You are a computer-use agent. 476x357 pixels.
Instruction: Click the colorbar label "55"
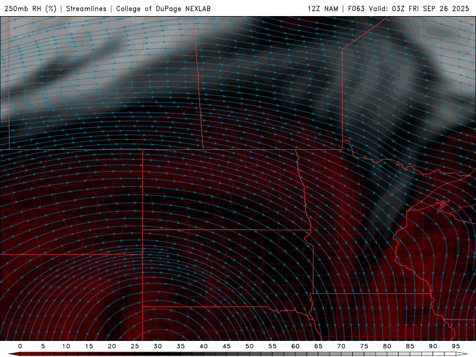273,346
